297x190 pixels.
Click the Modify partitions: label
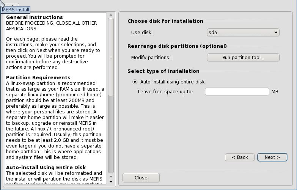tap(151, 58)
